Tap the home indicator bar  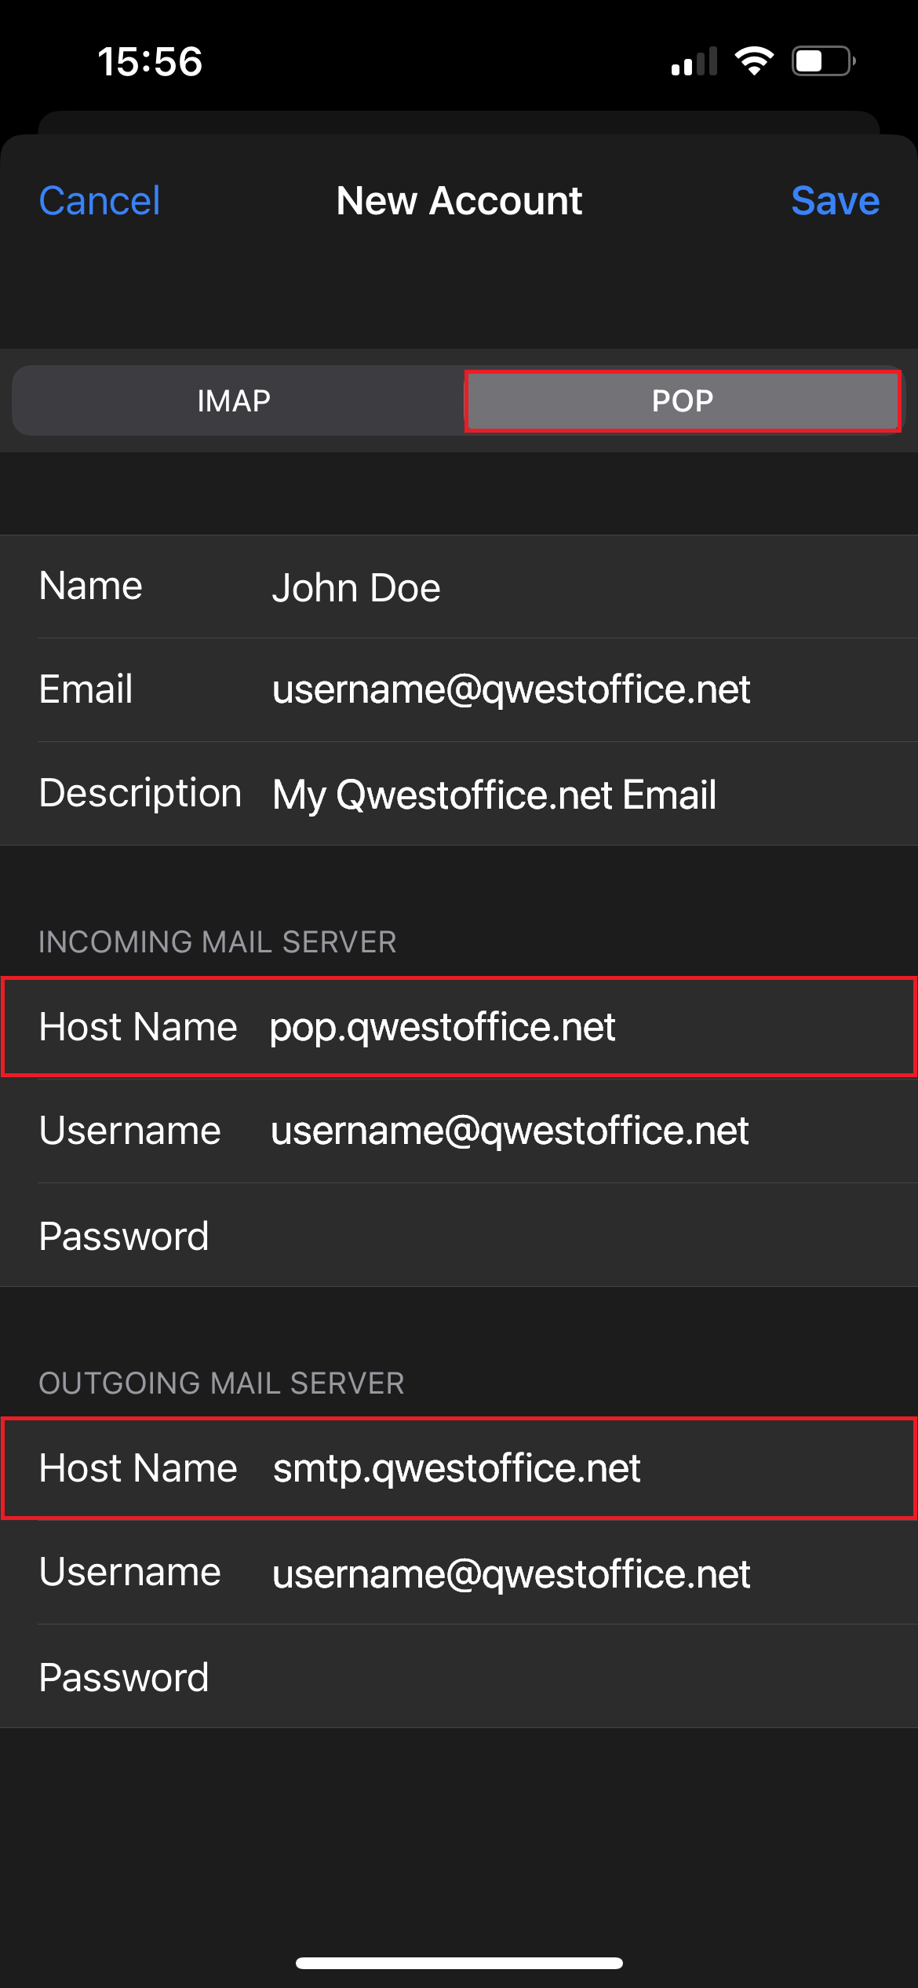pos(459,1963)
